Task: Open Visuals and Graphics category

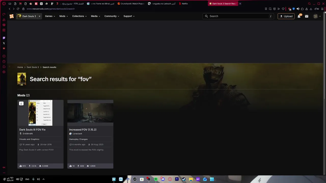Action: pyautogui.click(x=29, y=139)
